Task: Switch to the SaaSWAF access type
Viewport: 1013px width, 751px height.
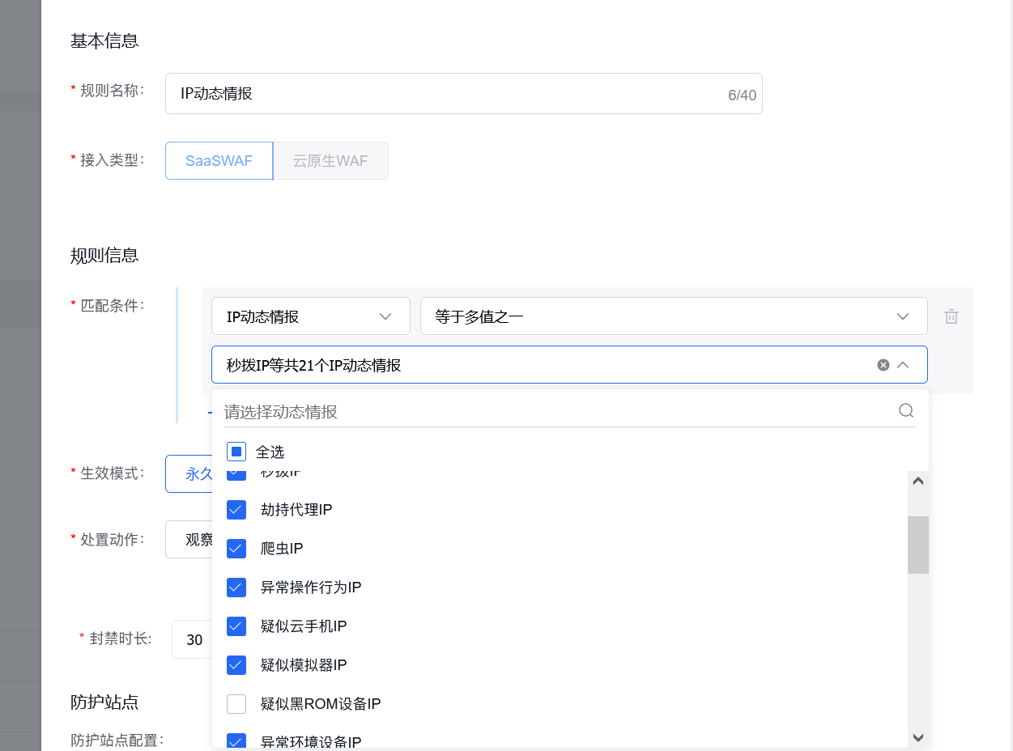Action: pyautogui.click(x=219, y=160)
